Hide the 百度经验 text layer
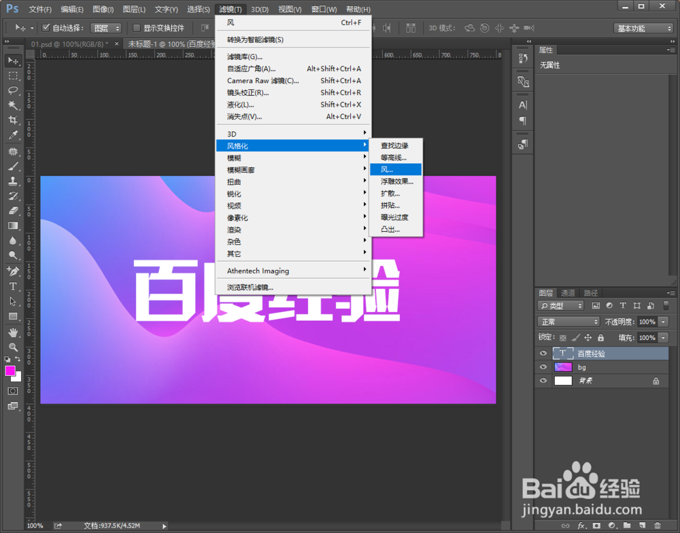 click(x=543, y=354)
